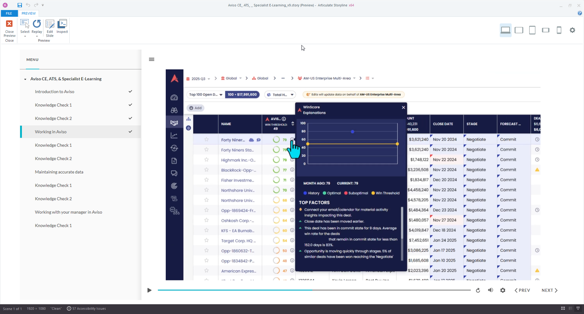Go to PREV slide

[522, 290]
